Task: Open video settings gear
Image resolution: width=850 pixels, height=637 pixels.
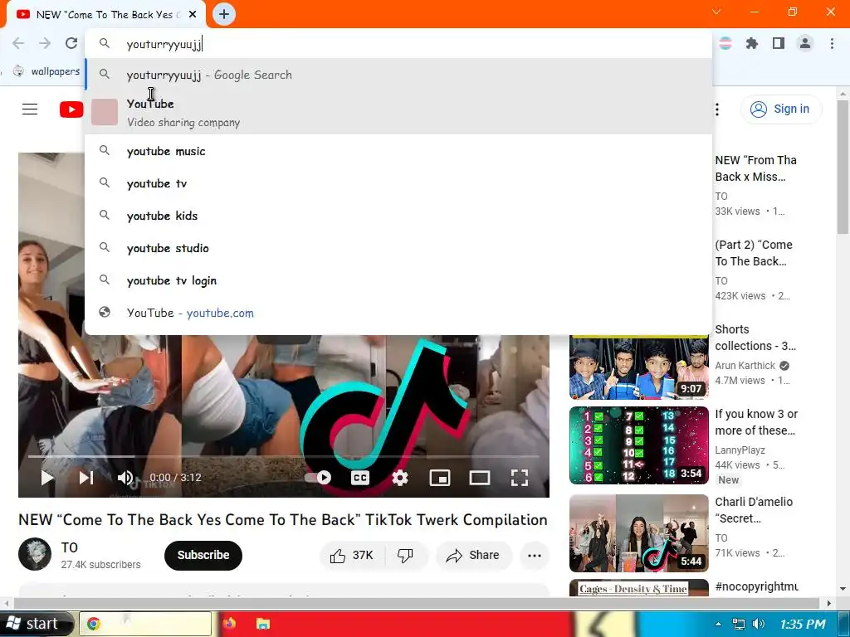Action: click(x=400, y=478)
